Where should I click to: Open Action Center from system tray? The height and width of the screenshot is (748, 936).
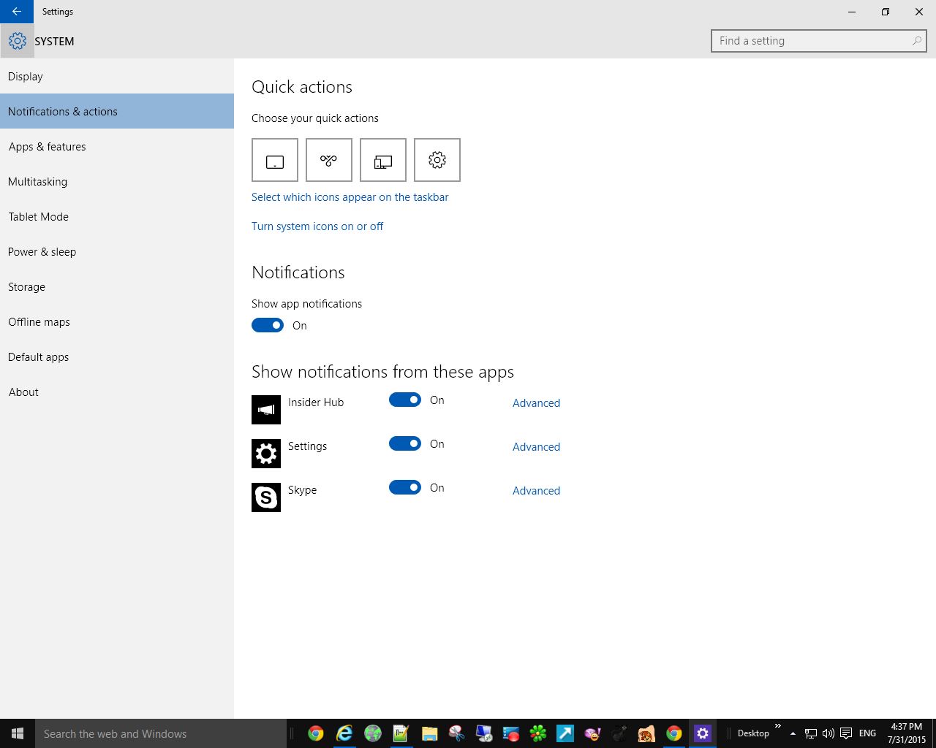846,733
